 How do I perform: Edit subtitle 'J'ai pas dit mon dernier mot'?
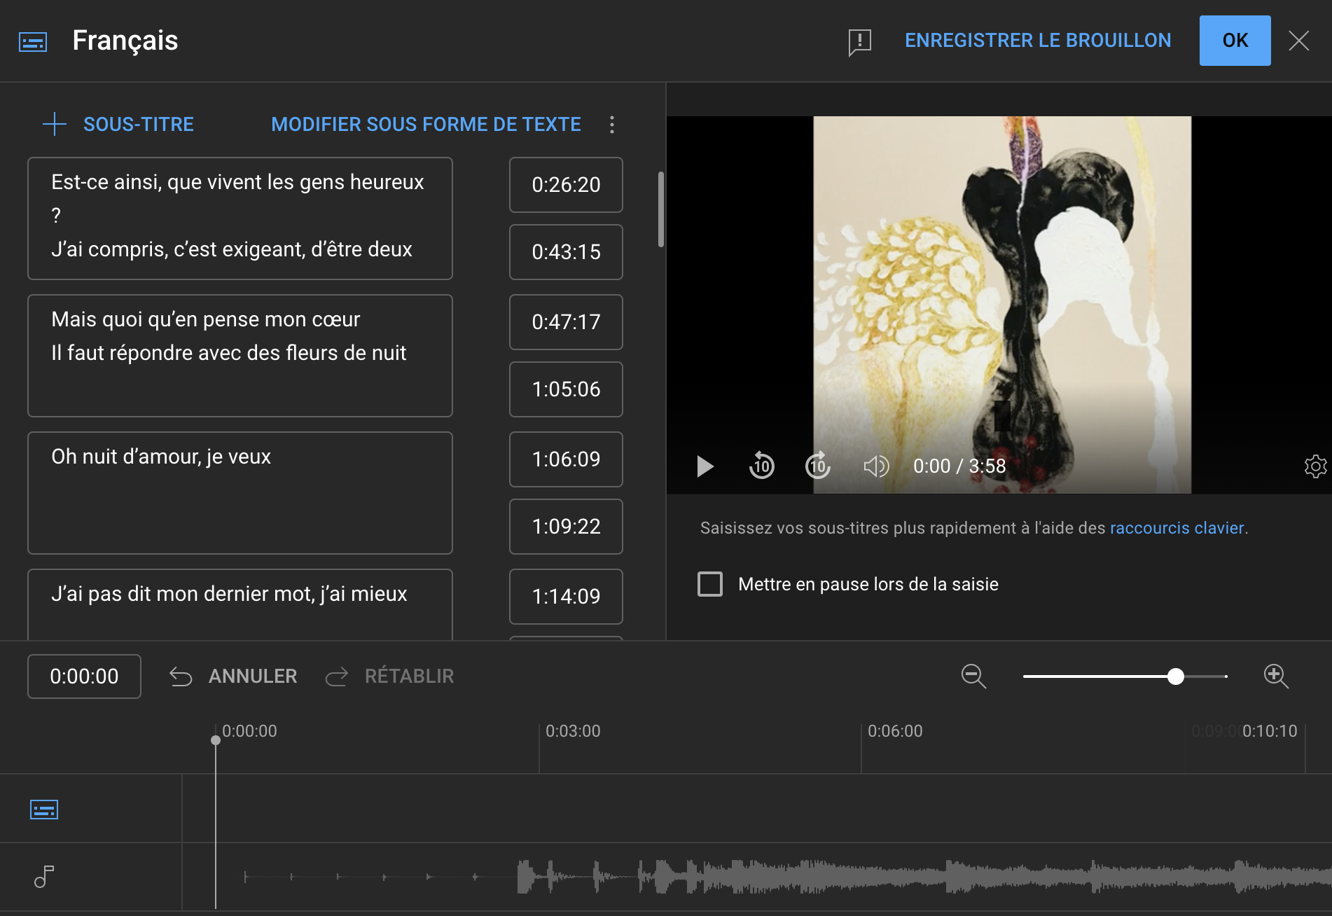240,604
